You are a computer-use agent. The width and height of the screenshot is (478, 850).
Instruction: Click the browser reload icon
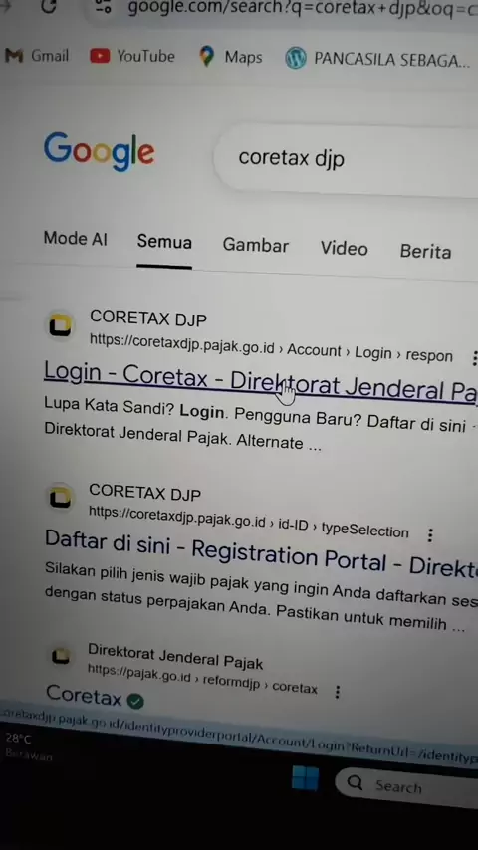pyautogui.click(x=50, y=5)
